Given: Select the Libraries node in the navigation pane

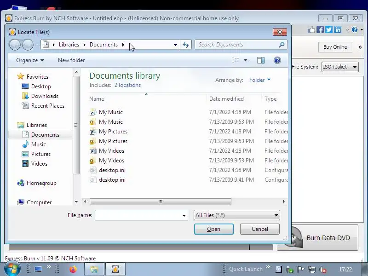Looking at the screenshot, I should (32, 125).
